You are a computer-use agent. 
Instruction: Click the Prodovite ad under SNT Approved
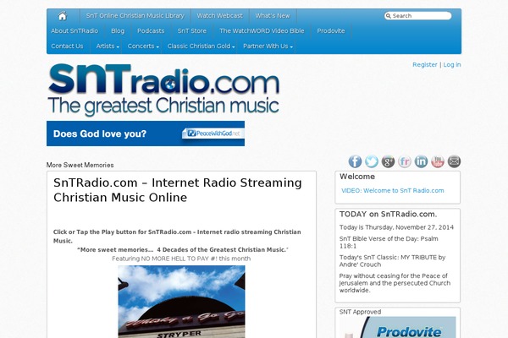(398, 327)
